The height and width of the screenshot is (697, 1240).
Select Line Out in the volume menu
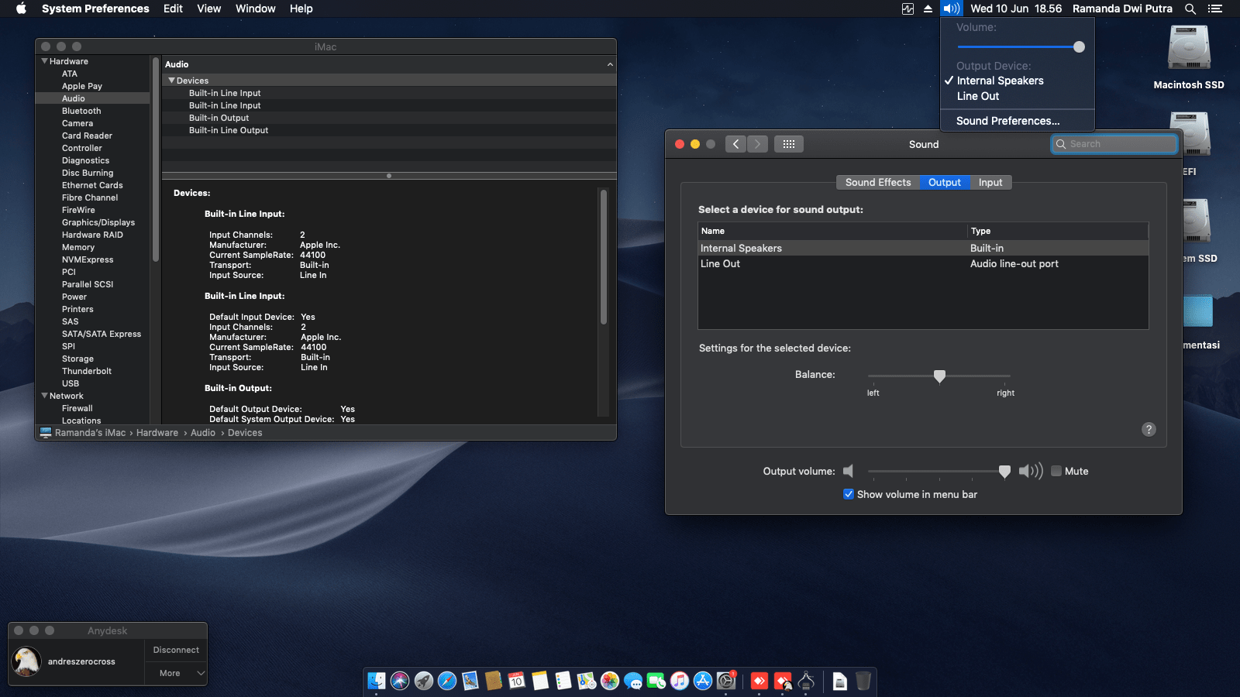pyautogui.click(x=978, y=96)
